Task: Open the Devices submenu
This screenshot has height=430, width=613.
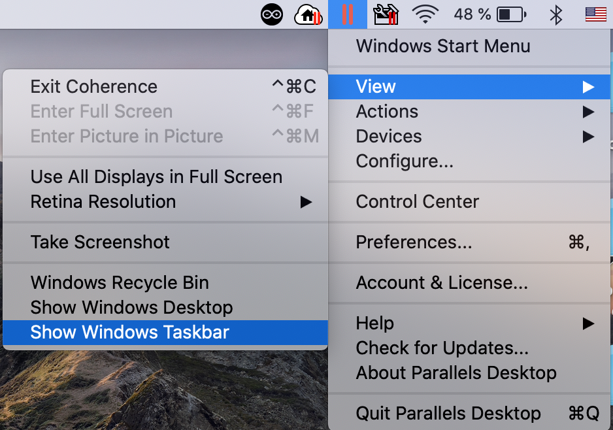Action: tap(469, 137)
